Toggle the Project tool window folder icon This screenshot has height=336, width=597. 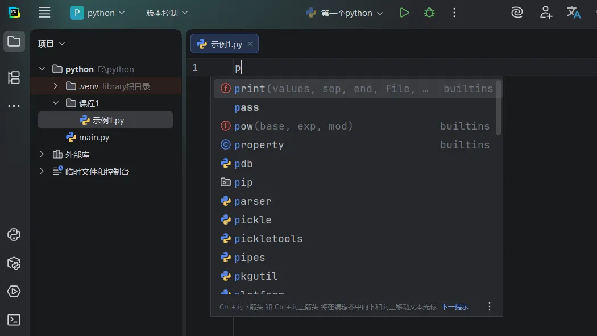(x=14, y=42)
